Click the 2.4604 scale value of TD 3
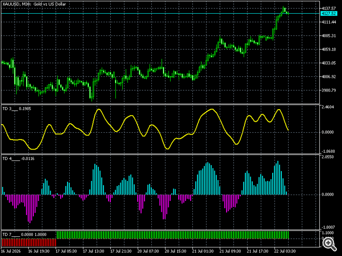342x256 pixels. click(x=328, y=107)
